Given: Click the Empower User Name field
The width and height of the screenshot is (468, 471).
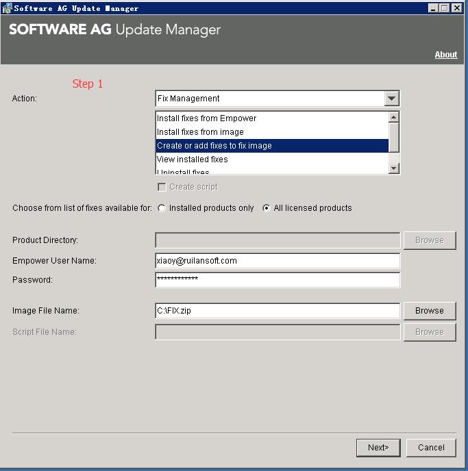Looking at the screenshot, I should (278, 261).
